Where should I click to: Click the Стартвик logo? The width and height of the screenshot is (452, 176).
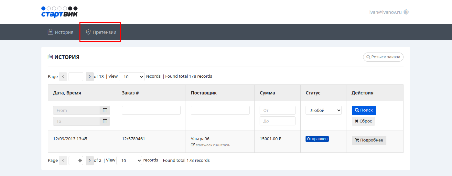(59, 12)
